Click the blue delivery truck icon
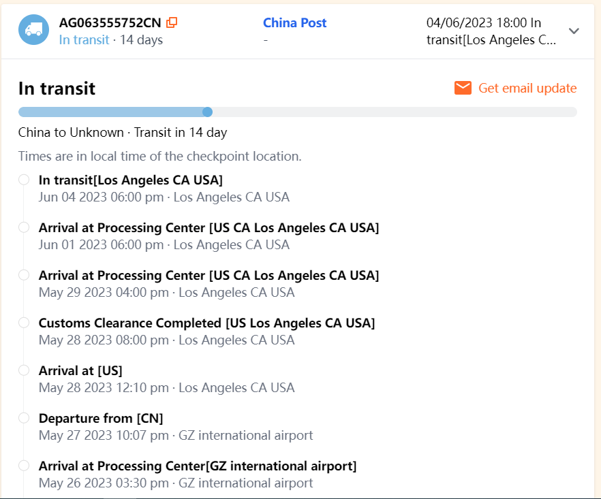This screenshot has width=601, height=499. [x=33, y=30]
